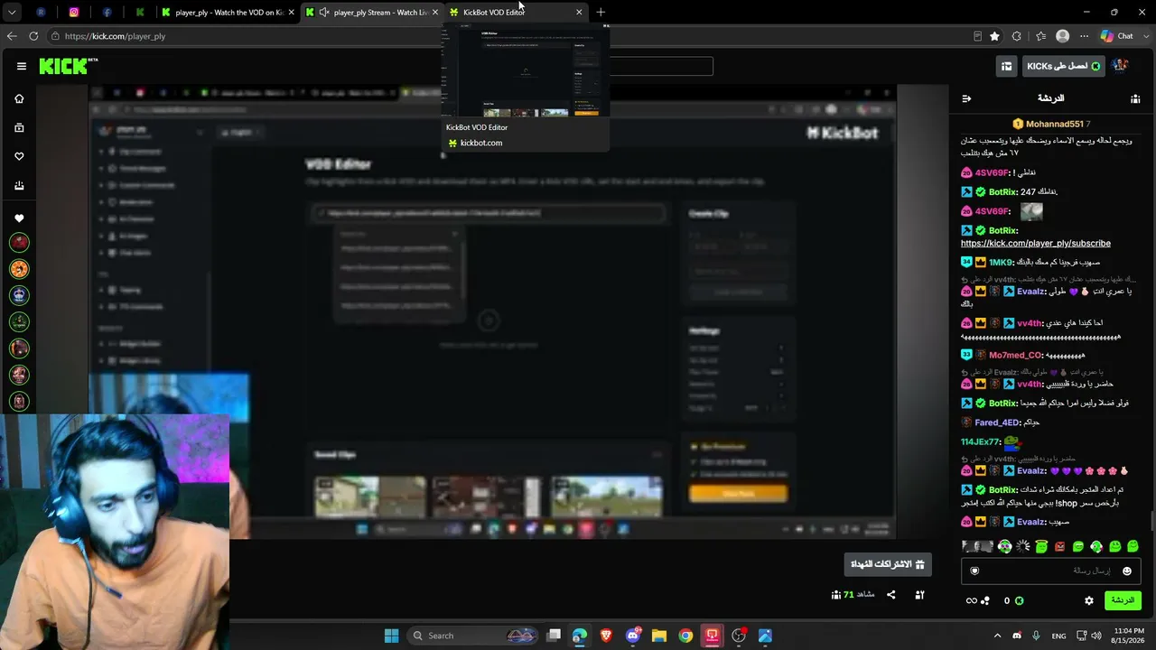Viewport: 1156px width, 650px height.
Task: Close the player_ply Watch the VOD tab
Action: tap(291, 13)
